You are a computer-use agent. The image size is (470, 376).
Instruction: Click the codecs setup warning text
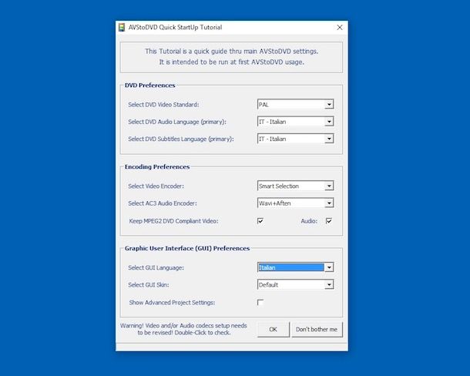point(183,329)
